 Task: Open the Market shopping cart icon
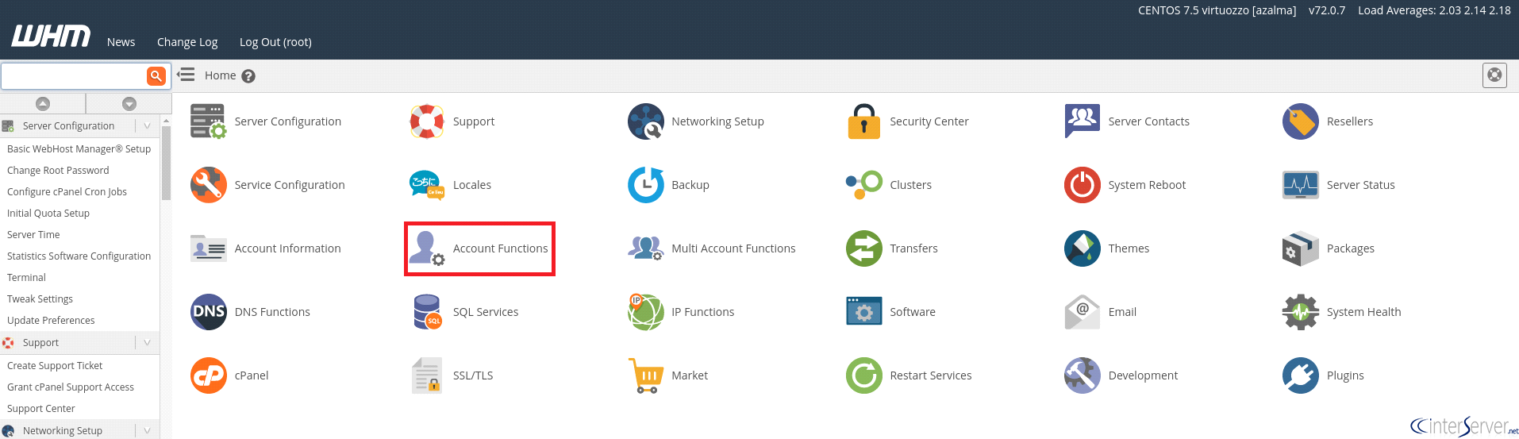645,375
